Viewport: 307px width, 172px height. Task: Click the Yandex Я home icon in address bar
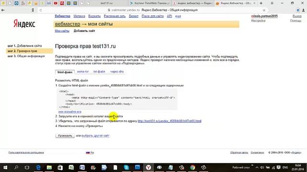pos(33,10)
